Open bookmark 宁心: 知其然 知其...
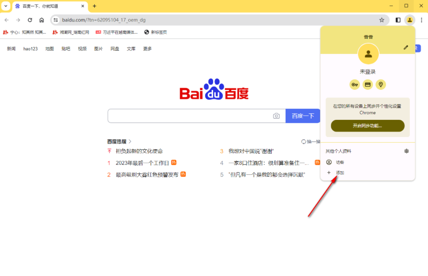Viewport: 428px width, 276px height. click(25, 32)
